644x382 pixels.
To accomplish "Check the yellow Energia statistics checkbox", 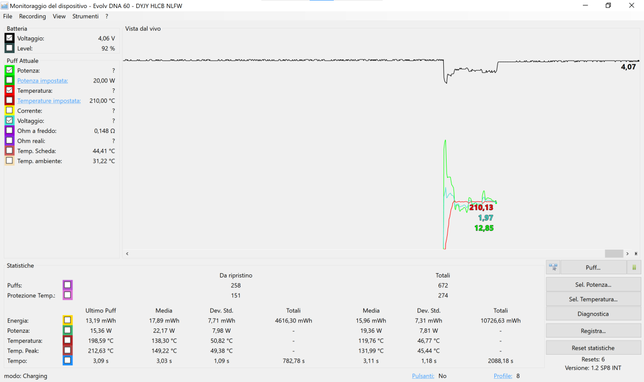I will tap(67, 320).
